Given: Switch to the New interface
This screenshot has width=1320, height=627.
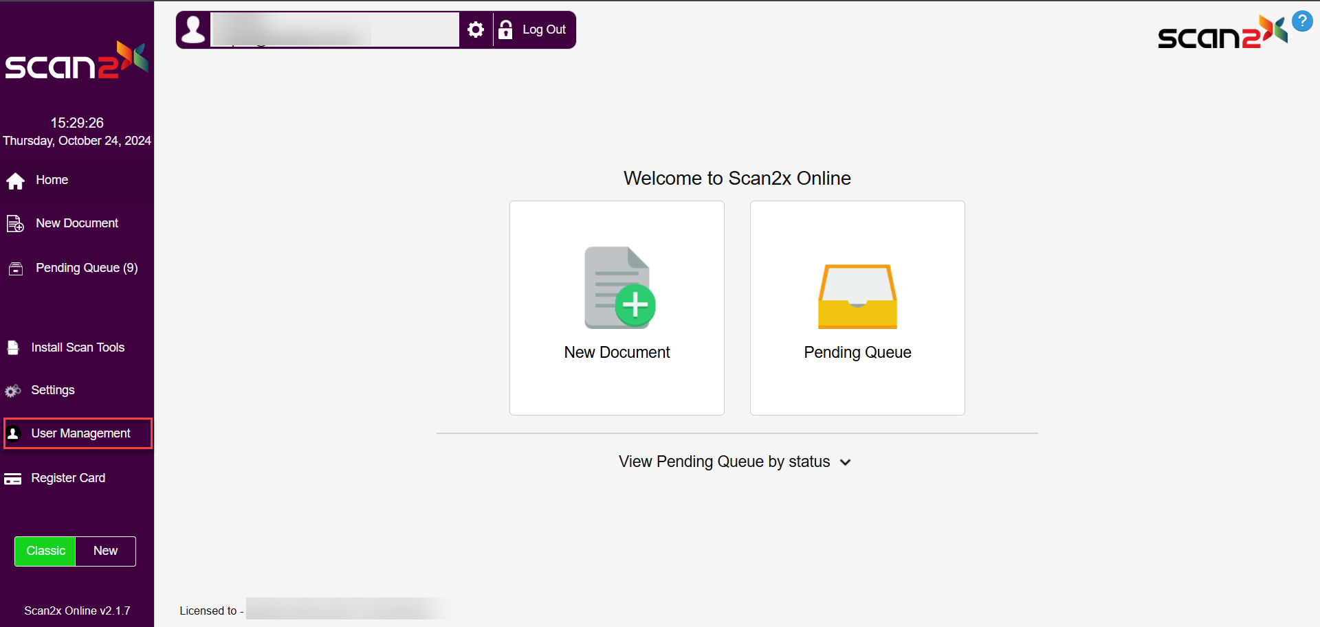Looking at the screenshot, I should pyautogui.click(x=105, y=551).
